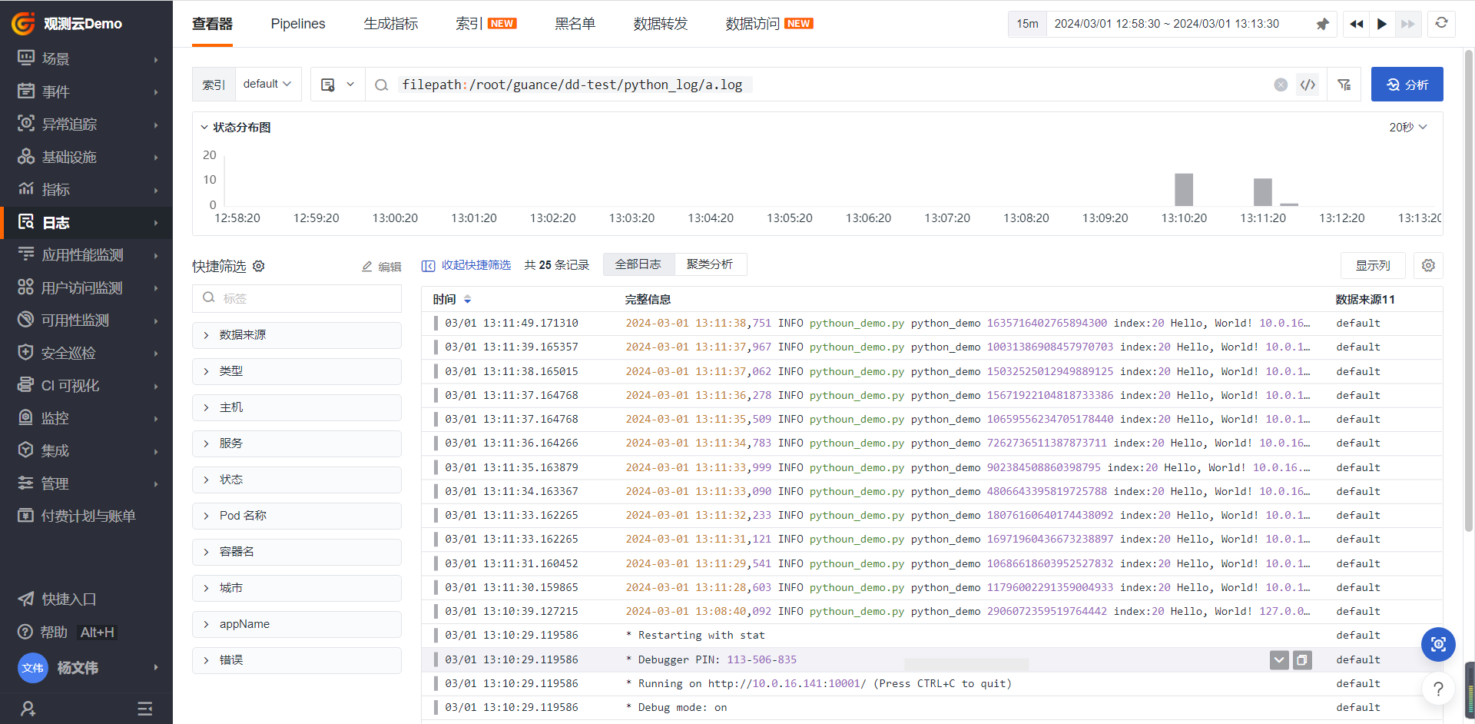1475x724 pixels.
Task: Start auto-refresh play button
Action: pos(1382,24)
